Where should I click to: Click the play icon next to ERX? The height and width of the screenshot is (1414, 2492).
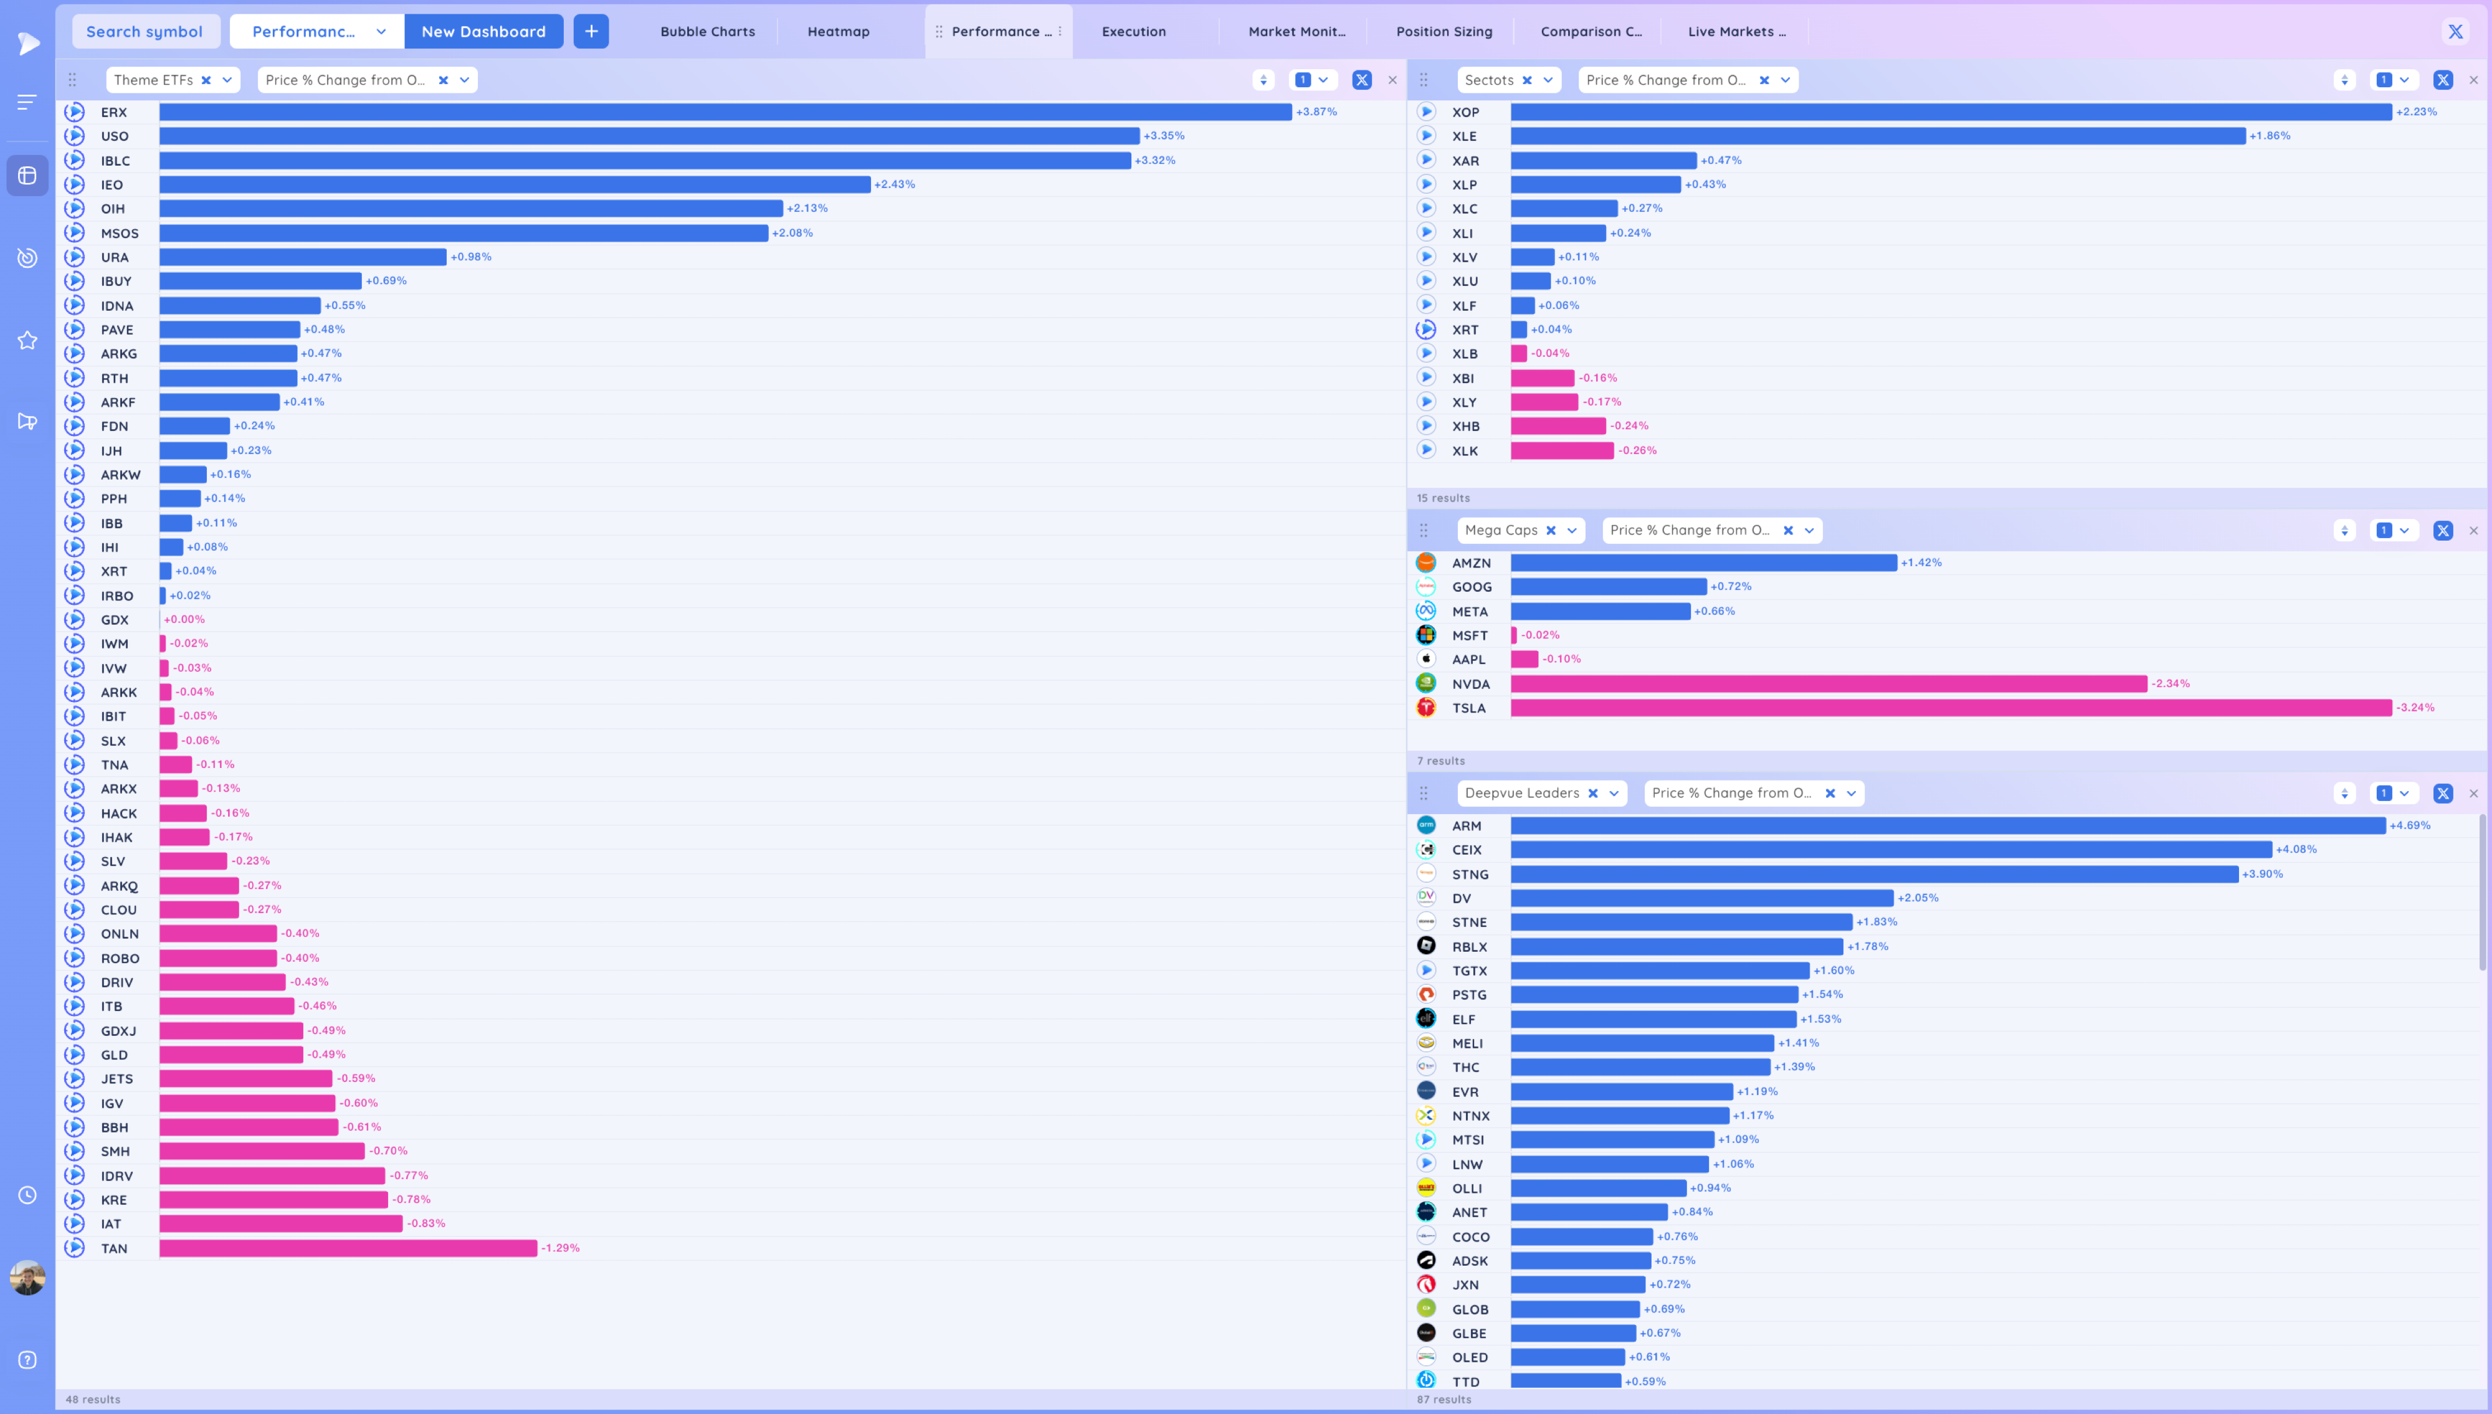coord(75,112)
